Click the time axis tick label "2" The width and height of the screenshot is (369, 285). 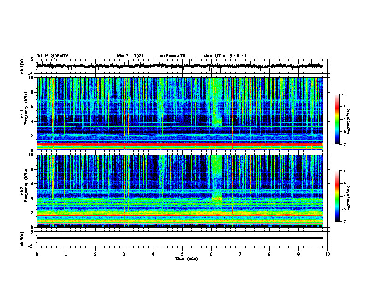[95, 254]
